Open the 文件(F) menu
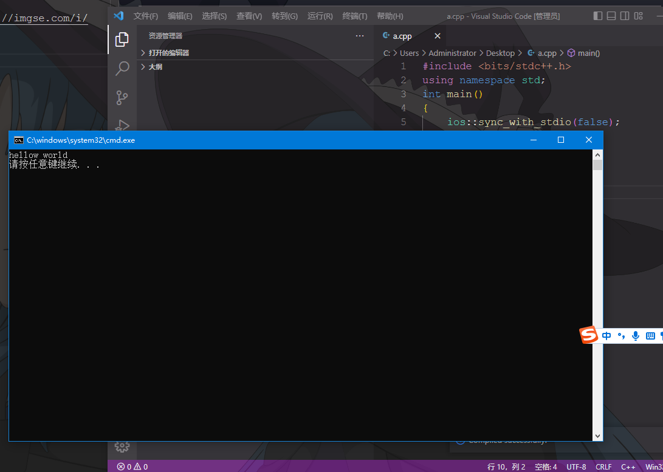The image size is (663, 472). point(146,16)
